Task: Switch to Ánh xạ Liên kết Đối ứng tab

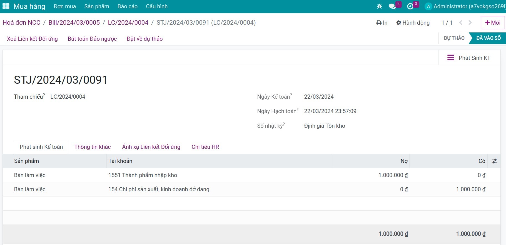Action: pyautogui.click(x=151, y=147)
